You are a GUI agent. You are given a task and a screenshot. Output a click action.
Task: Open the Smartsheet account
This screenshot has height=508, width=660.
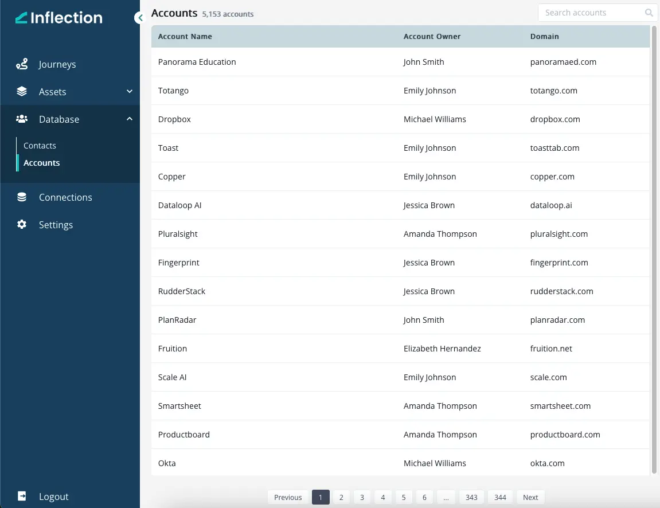pos(179,406)
